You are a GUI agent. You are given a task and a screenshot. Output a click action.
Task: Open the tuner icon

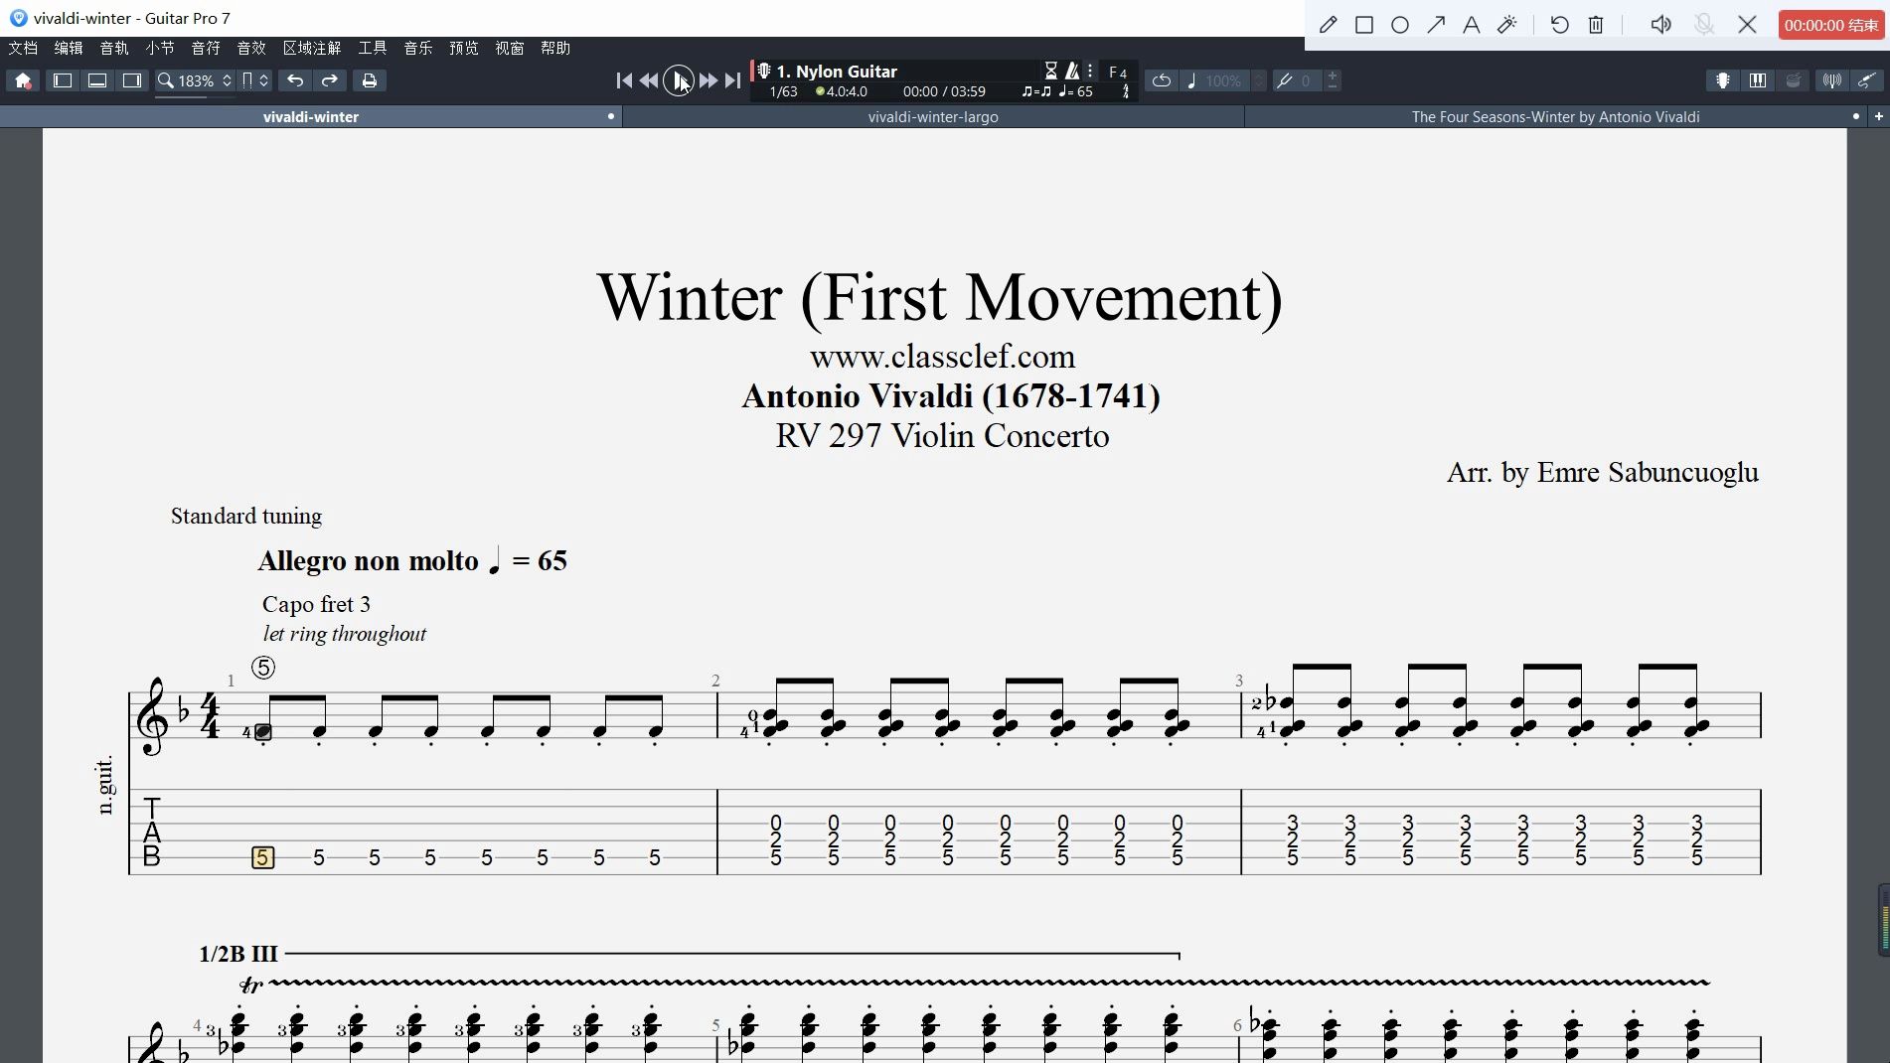(x=1832, y=80)
